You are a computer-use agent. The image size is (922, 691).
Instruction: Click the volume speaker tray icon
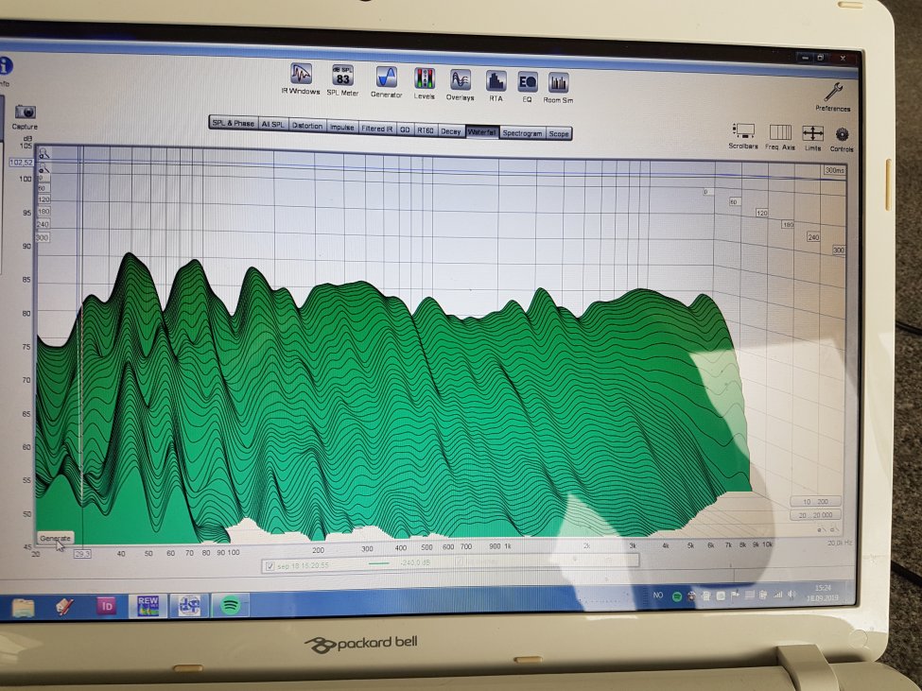tap(792, 595)
